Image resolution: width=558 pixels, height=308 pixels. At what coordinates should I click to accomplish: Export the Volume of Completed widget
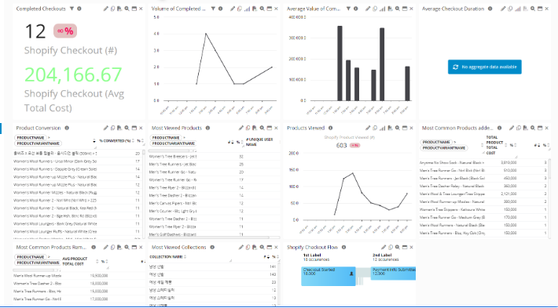[255, 9]
